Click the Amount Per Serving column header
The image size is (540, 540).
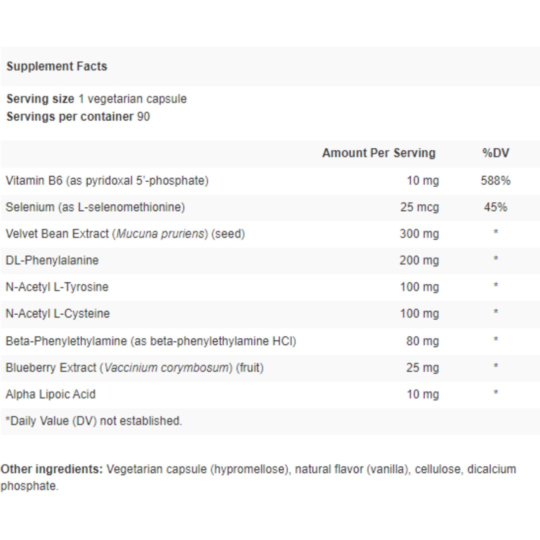(378, 153)
